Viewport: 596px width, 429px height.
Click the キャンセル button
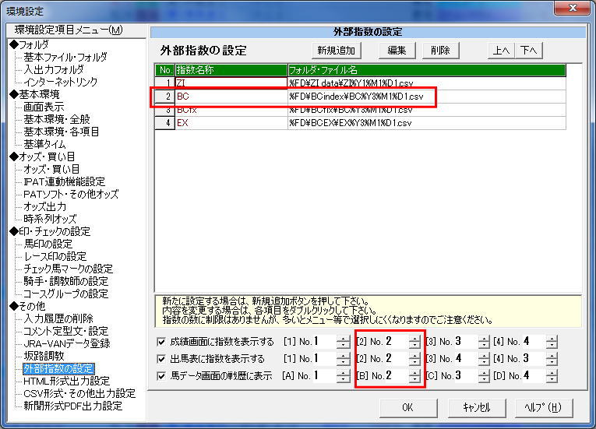point(475,407)
